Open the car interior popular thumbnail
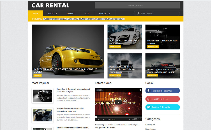The height and width of the screenshot is (130, 211). click(x=43, y=115)
